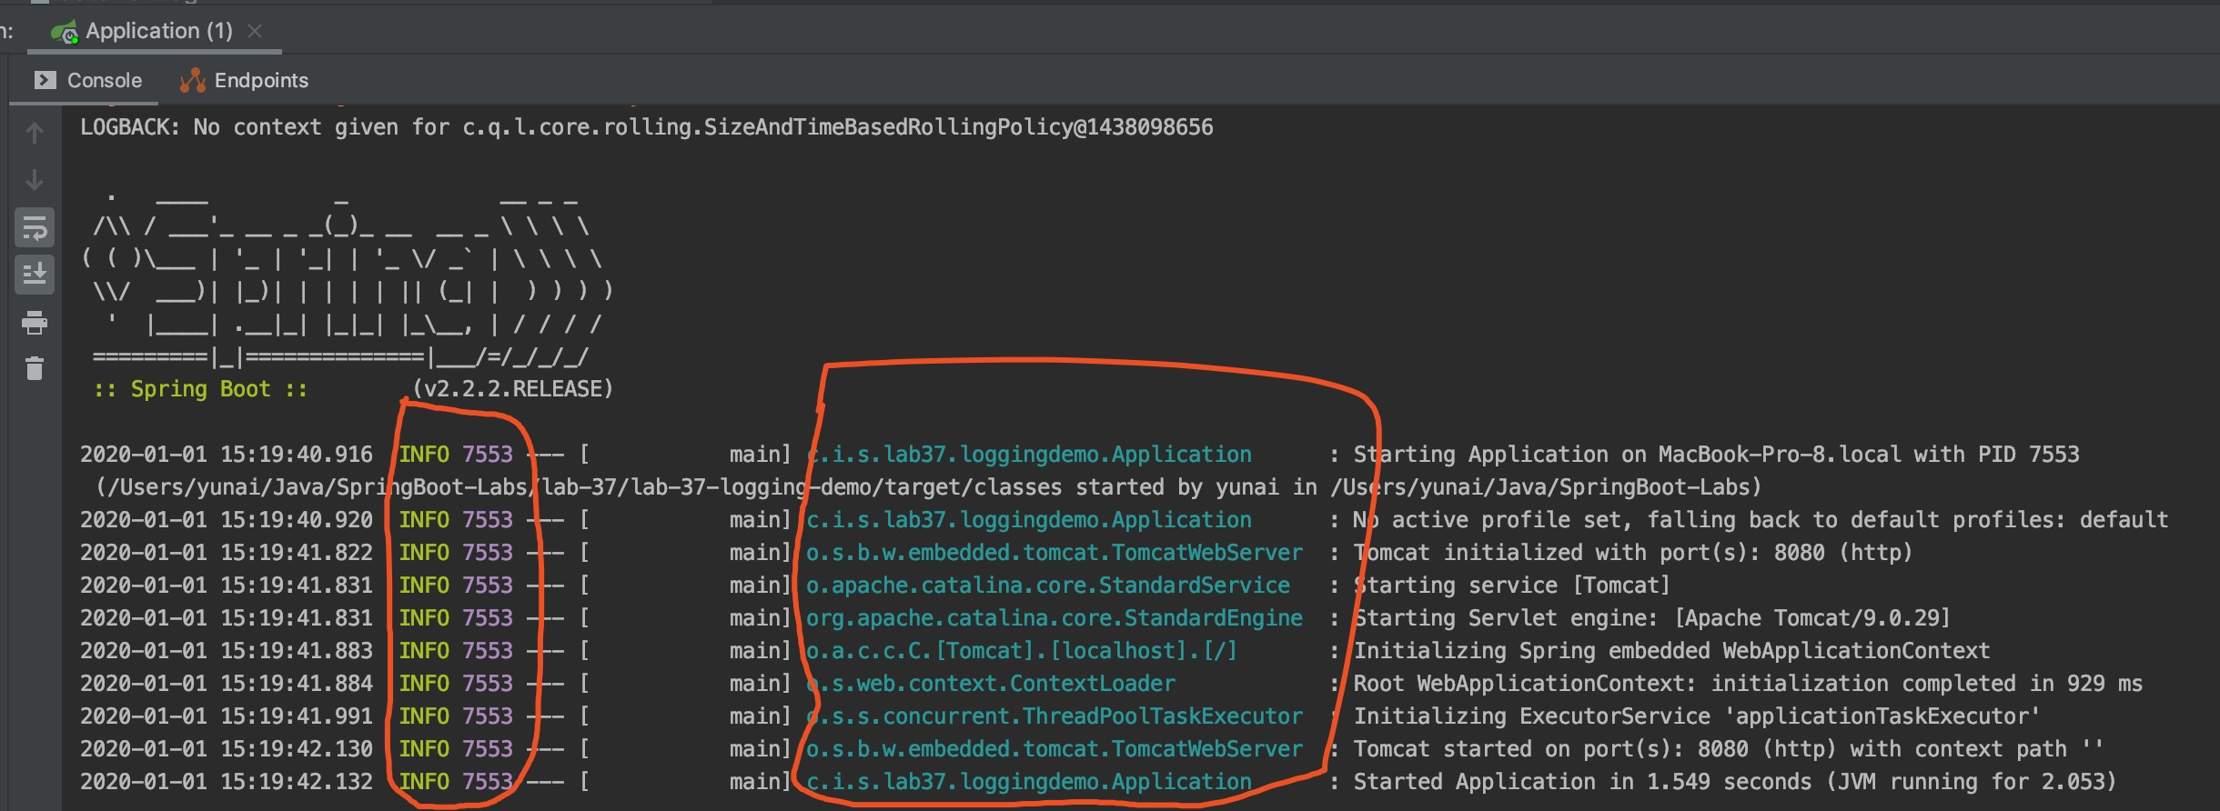2220x811 pixels.
Task: Toggle scroll to end of console
Action: (x=35, y=275)
